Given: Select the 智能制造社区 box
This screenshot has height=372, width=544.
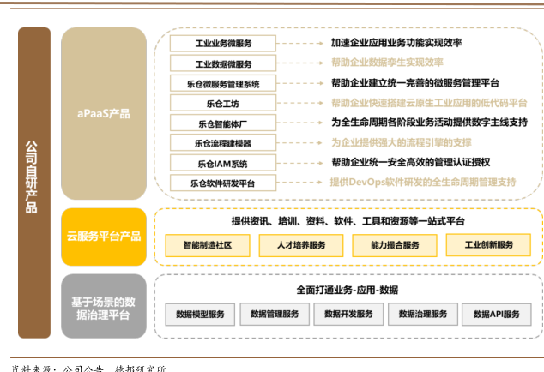Looking at the screenshot, I should [207, 245].
